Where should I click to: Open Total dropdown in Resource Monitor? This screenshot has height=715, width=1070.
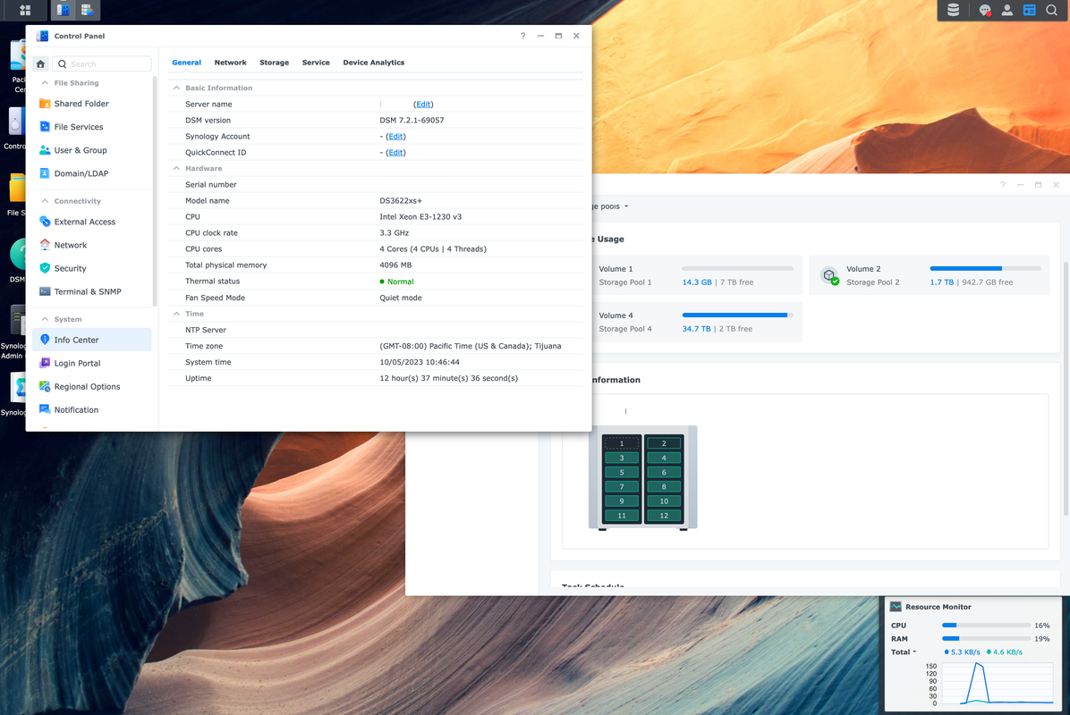904,652
